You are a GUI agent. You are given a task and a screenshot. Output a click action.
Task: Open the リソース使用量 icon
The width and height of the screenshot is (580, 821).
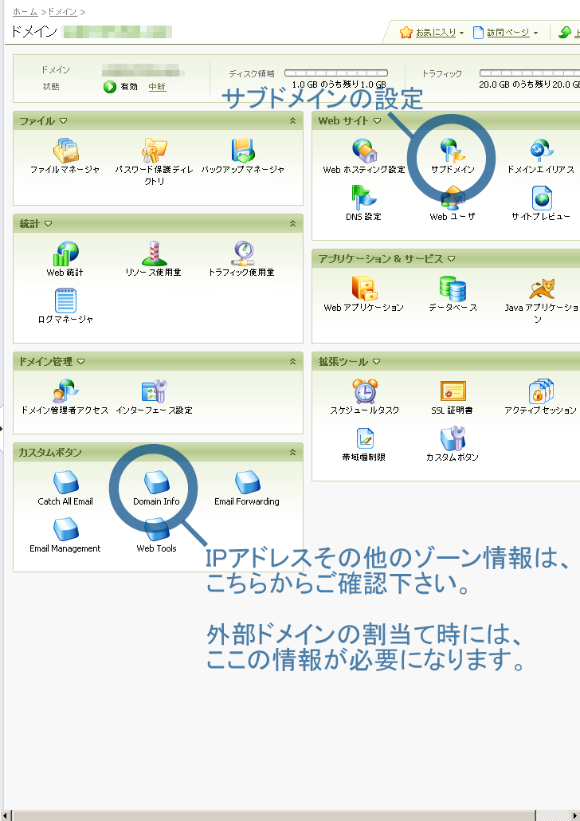pos(155,253)
